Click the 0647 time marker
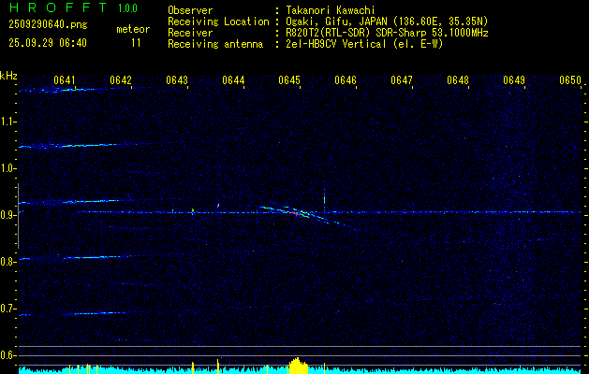This screenshot has width=589, height=374. click(402, 81)
